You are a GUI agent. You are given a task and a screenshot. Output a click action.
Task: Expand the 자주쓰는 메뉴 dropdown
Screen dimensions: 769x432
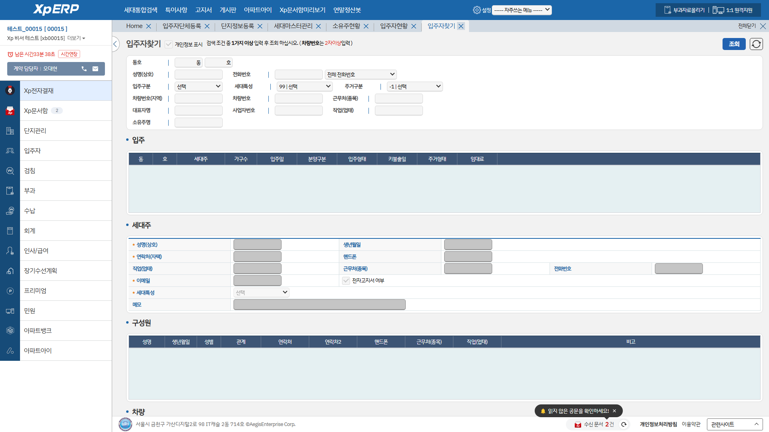(521, 10)
